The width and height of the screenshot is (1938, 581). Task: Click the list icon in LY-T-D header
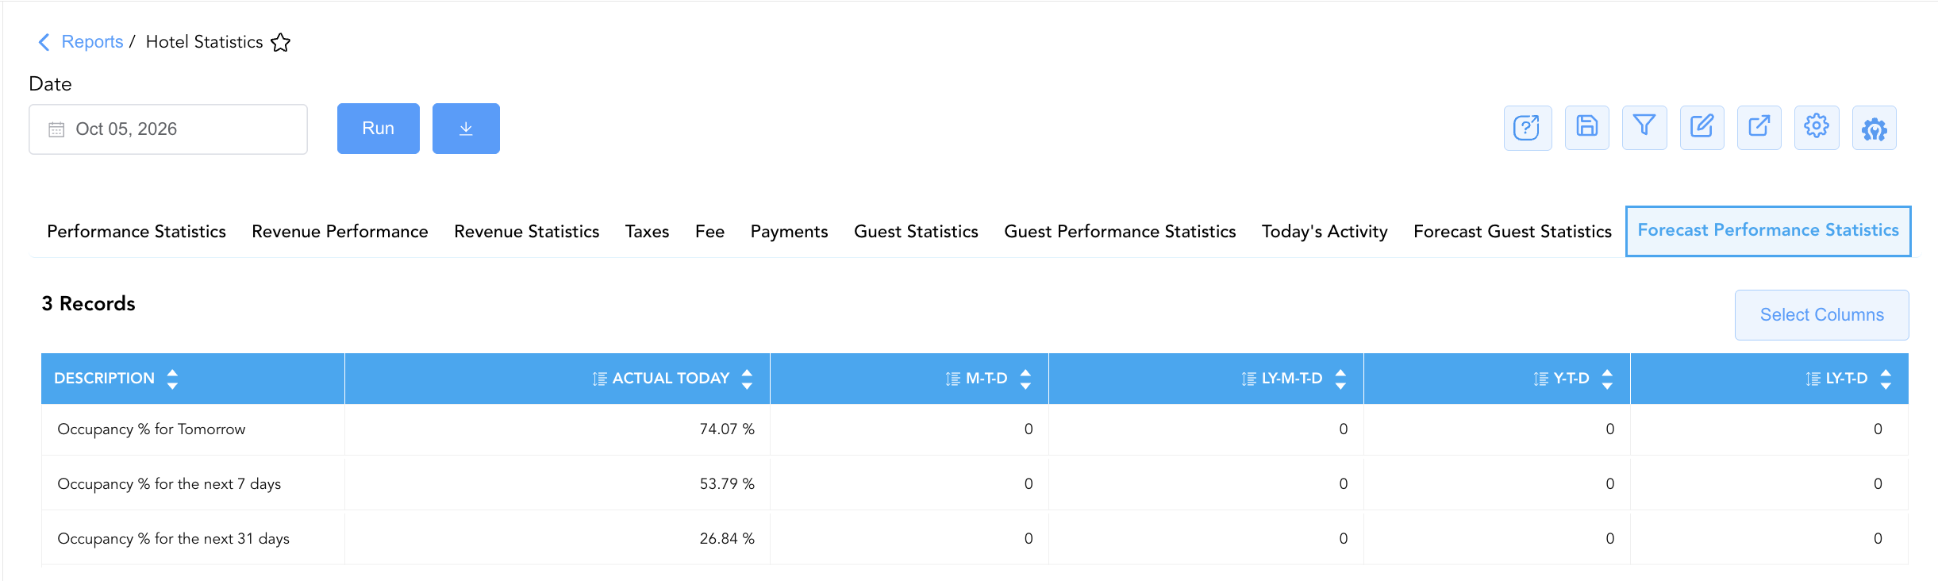pos(1813,379)
